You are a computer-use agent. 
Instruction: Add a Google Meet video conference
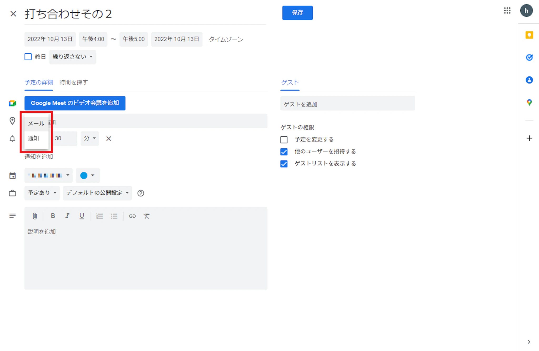coord(75,103)
